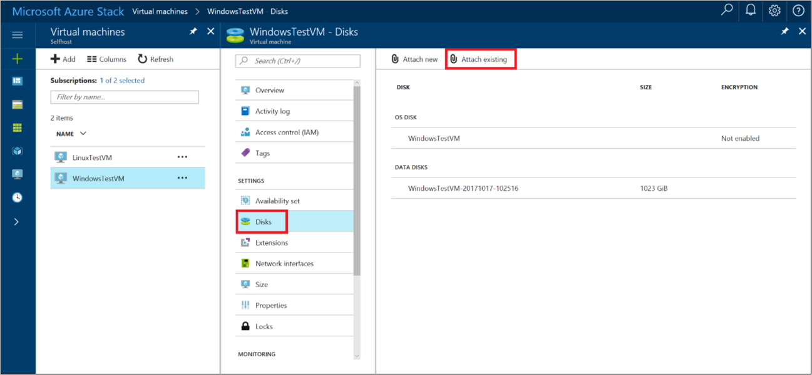The width and height of the screenshot is (812, 375).
Task: Pin the Virtual machines blade
Action: [193, 31]
